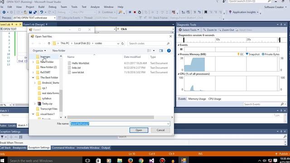Open the Analyze menu
This screenshot has height=163, width=290.
[95, 7]
